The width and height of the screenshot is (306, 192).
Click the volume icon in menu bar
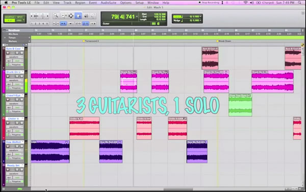(x=252, y=3)
